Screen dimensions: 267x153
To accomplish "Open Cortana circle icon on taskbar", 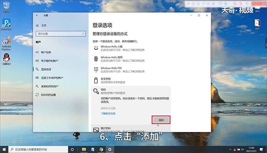I will pyautogui.click(x=72, y=150).
